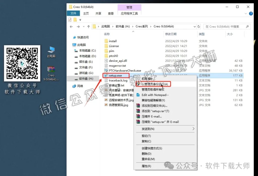Image resolution: width=258 pixels, height=176 pixels.
Task: Click 软件盘 (H:) in the address breadcrumb
Action: [123, 26]
